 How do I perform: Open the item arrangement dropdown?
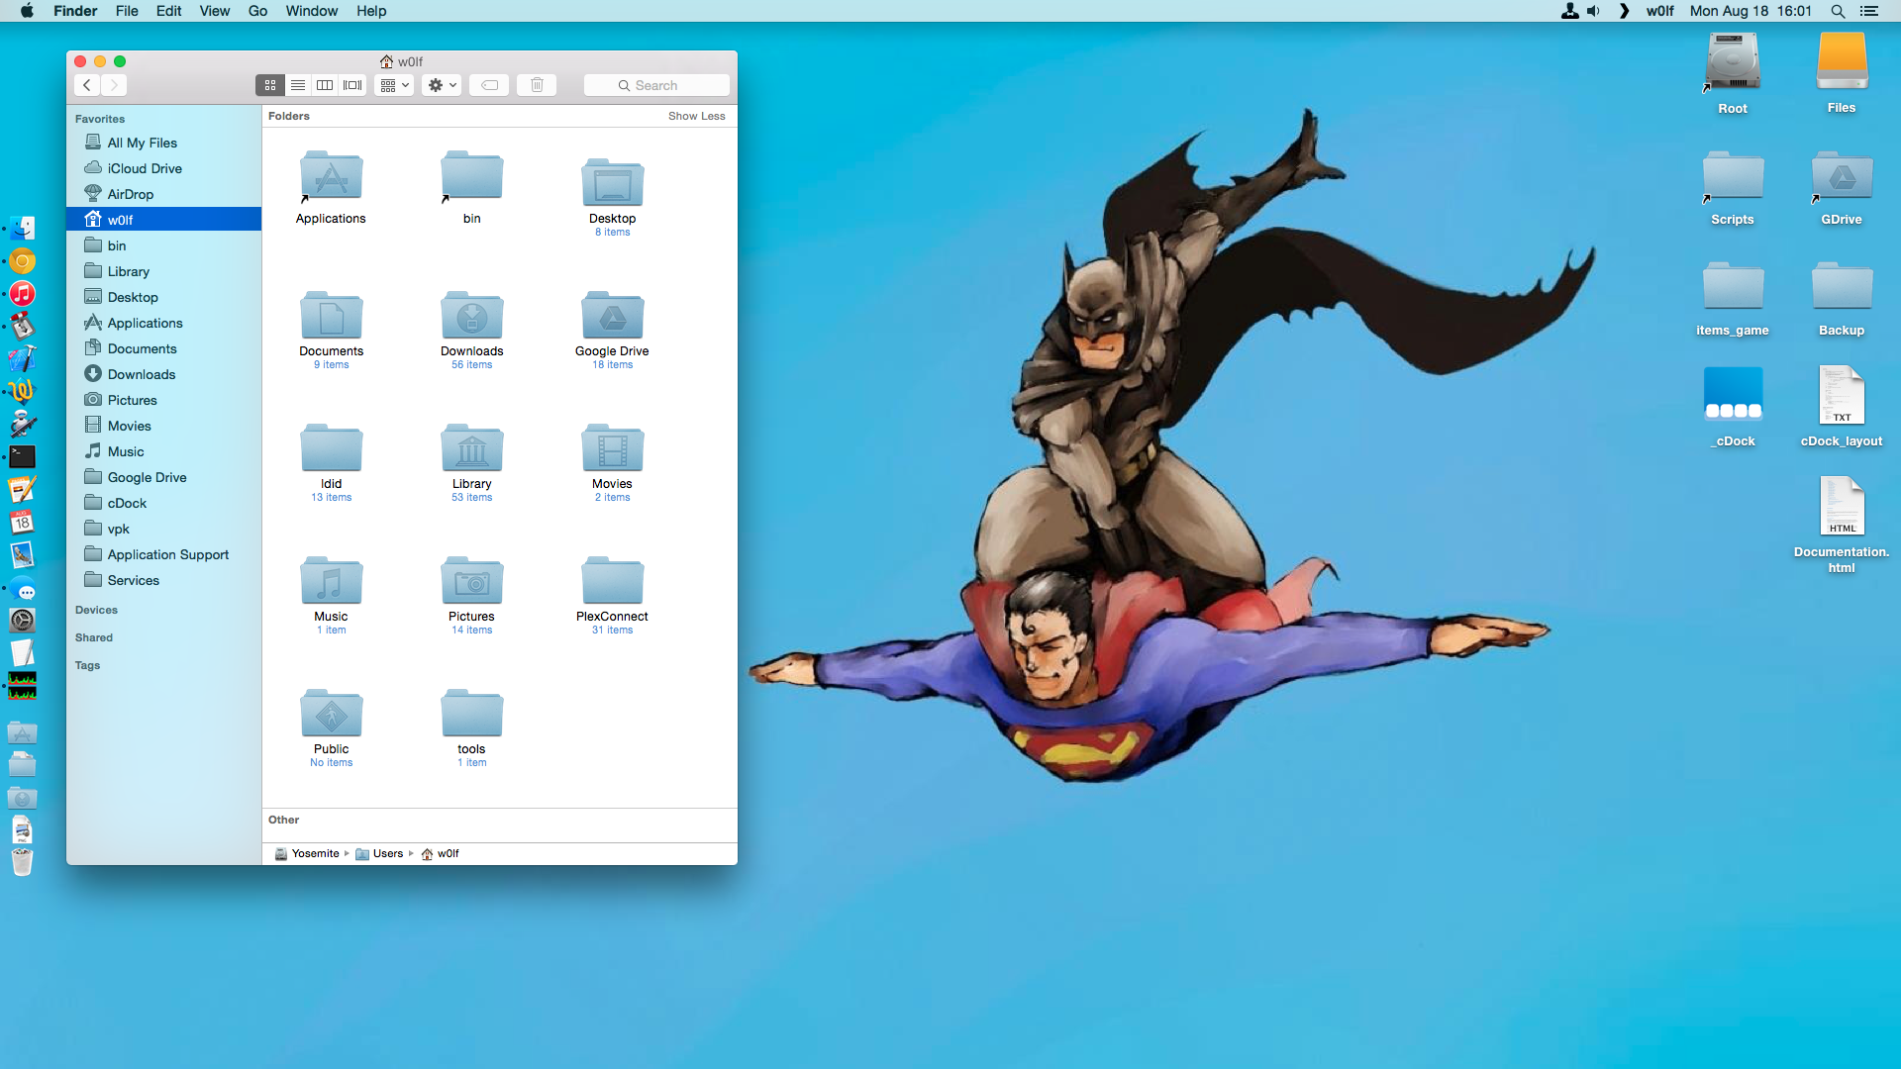click(x=394, y=85)
